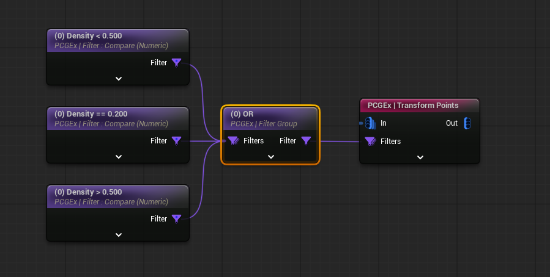Select the PCGEx | Transform Points node header
This screenshot has width=550, height=277.
413,106
